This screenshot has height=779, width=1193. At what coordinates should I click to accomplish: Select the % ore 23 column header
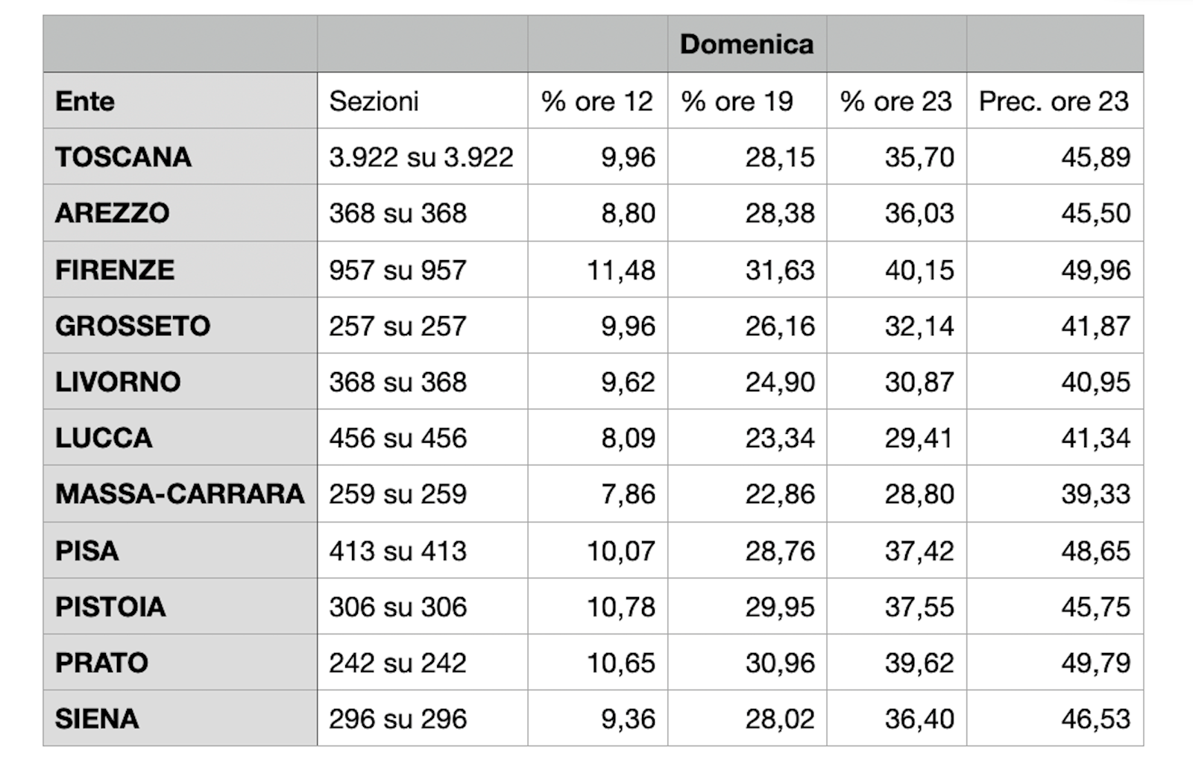click(x=896, y=101)
